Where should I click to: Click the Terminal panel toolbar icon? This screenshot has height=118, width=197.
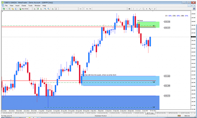16,9
